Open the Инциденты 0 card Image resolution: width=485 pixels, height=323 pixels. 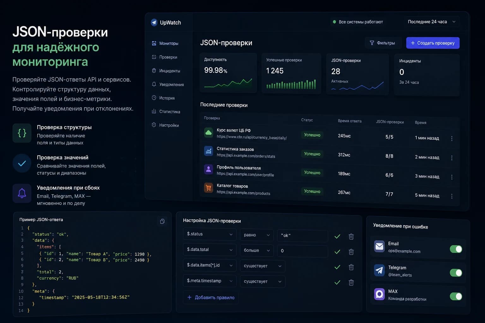427,75
